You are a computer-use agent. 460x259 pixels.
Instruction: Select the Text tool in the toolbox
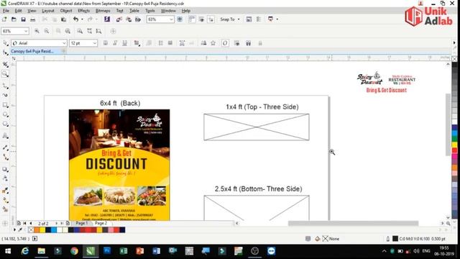point(5,136)
